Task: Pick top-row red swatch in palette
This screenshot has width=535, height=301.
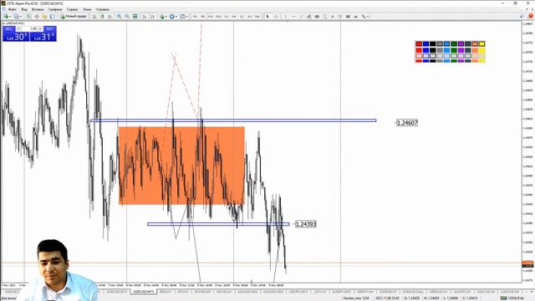Action: click(x=419, y=43)
